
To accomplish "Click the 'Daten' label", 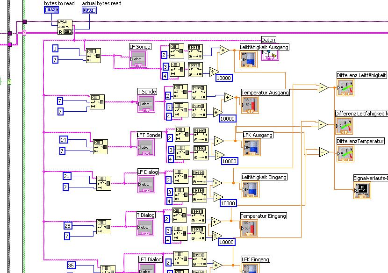I will click(268, 40).
